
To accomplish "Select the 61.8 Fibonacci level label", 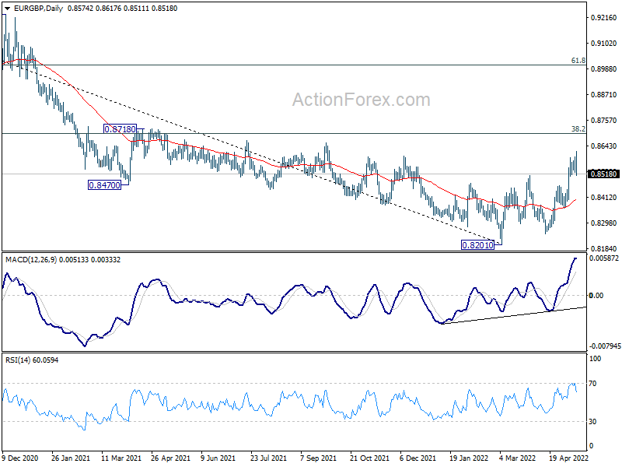I will [577, 60].
